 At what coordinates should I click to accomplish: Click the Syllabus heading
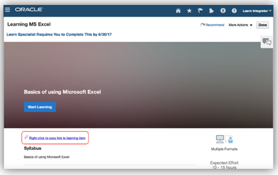[33, 149]
